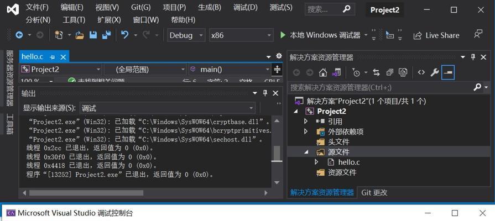This screenshot has width=495, height=221.
Task: Close the 输出 panel with its X
Action: (275, 93)
